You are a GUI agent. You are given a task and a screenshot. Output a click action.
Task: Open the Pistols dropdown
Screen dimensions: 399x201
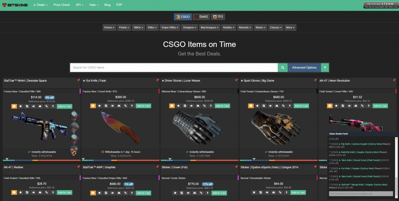coord(124,28)
